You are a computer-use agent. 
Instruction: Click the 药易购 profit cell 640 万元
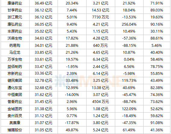(100, 45)
